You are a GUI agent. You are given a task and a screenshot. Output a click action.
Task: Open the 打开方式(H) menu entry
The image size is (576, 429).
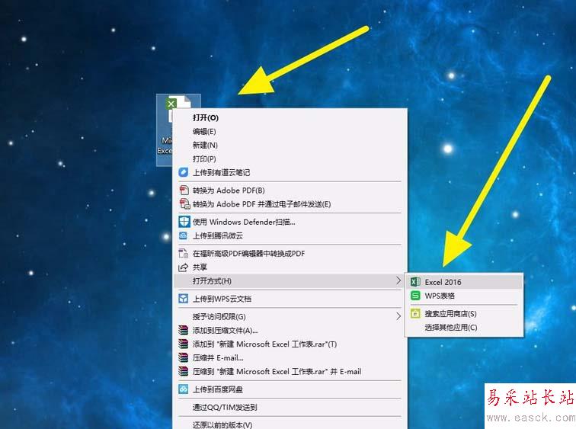click(x=290, y=281)
